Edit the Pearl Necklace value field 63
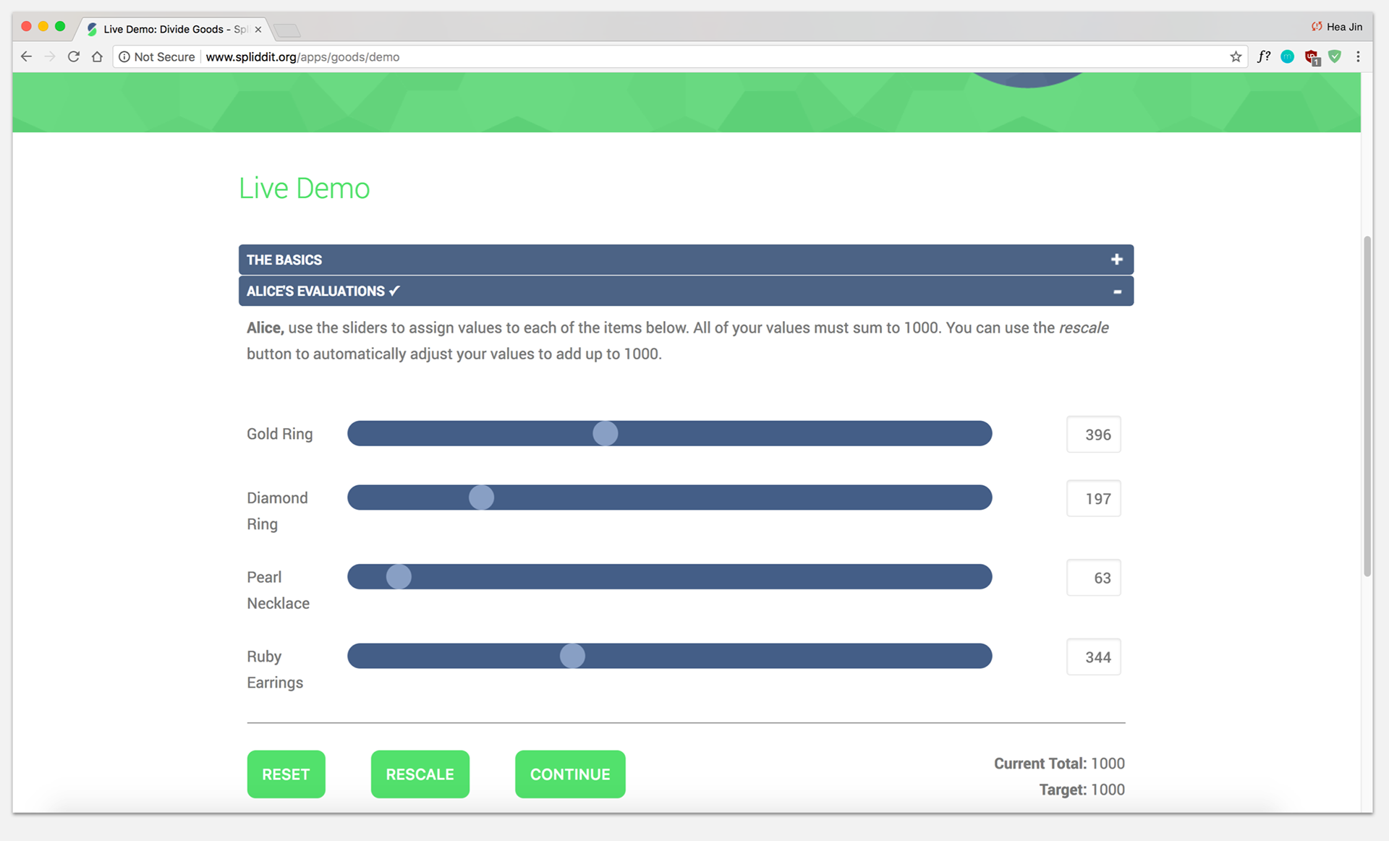The image size is (1389, 841). coord(1093,577)
